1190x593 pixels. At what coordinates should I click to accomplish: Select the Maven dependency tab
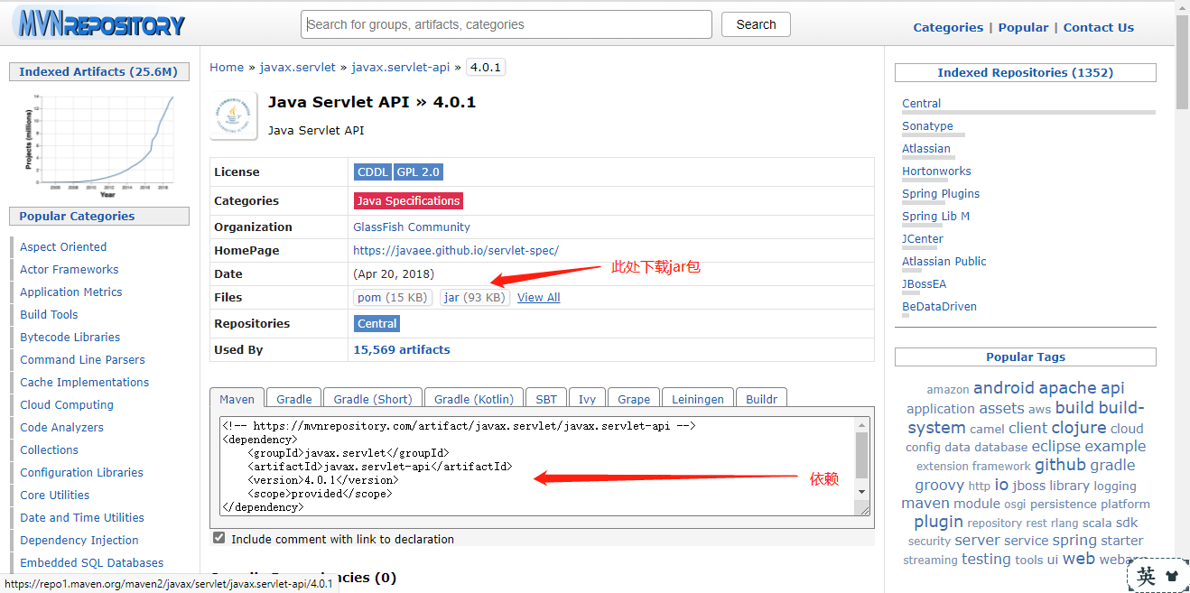pyautogui.click(x=237, y=398)
